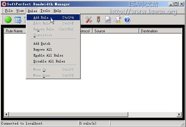186x127 pixels.
Task: Click the Source column header
Action: [116, 31]
